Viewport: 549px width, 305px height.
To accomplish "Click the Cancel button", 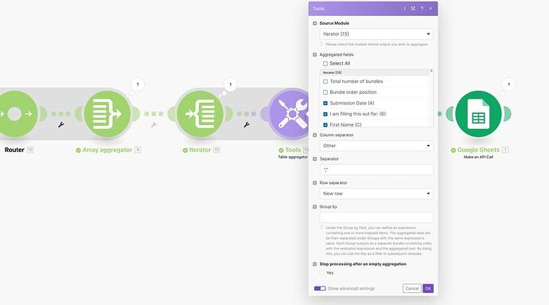I will coord(412,288).
